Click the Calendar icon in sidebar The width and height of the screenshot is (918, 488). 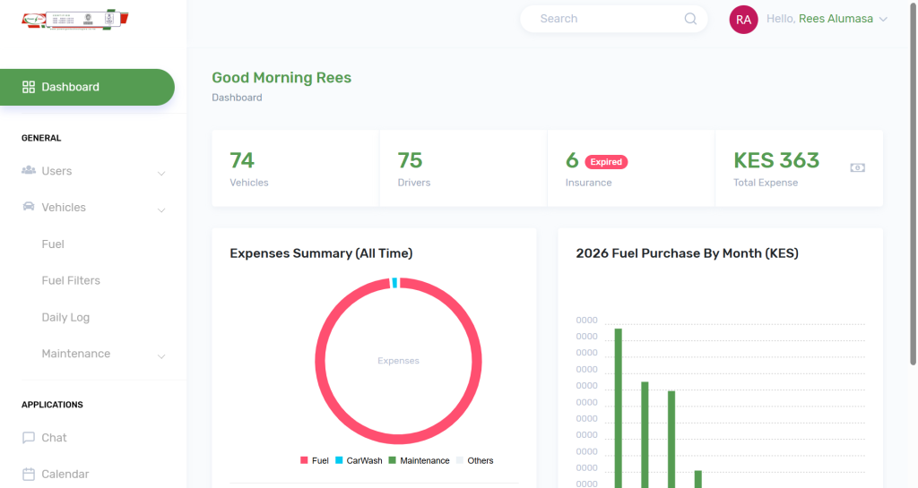29,475
